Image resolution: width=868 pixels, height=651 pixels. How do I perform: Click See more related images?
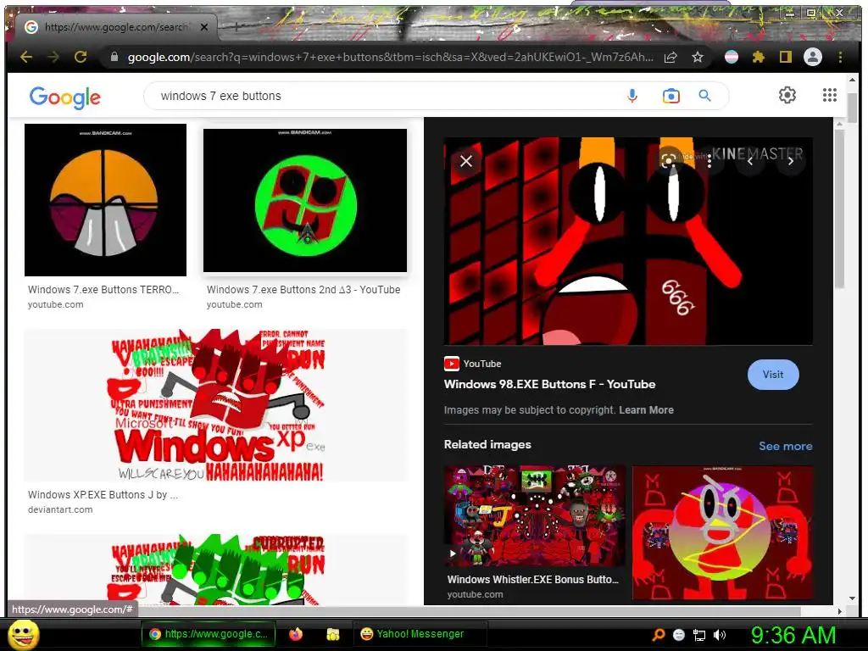coord(786,446)
